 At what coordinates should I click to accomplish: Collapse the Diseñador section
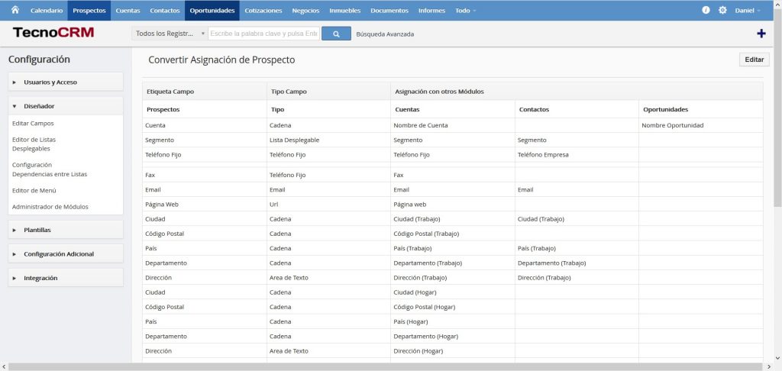coord(65,106)
